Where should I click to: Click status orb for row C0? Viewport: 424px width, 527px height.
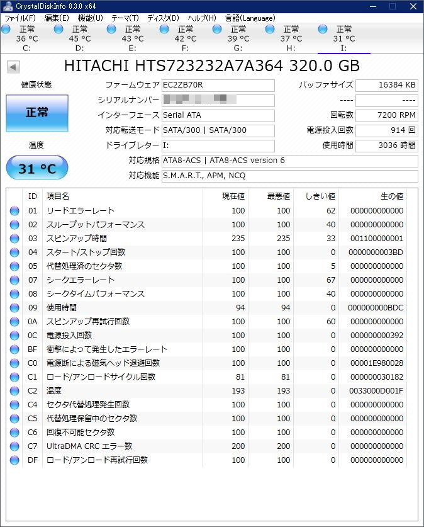[14, 363]
